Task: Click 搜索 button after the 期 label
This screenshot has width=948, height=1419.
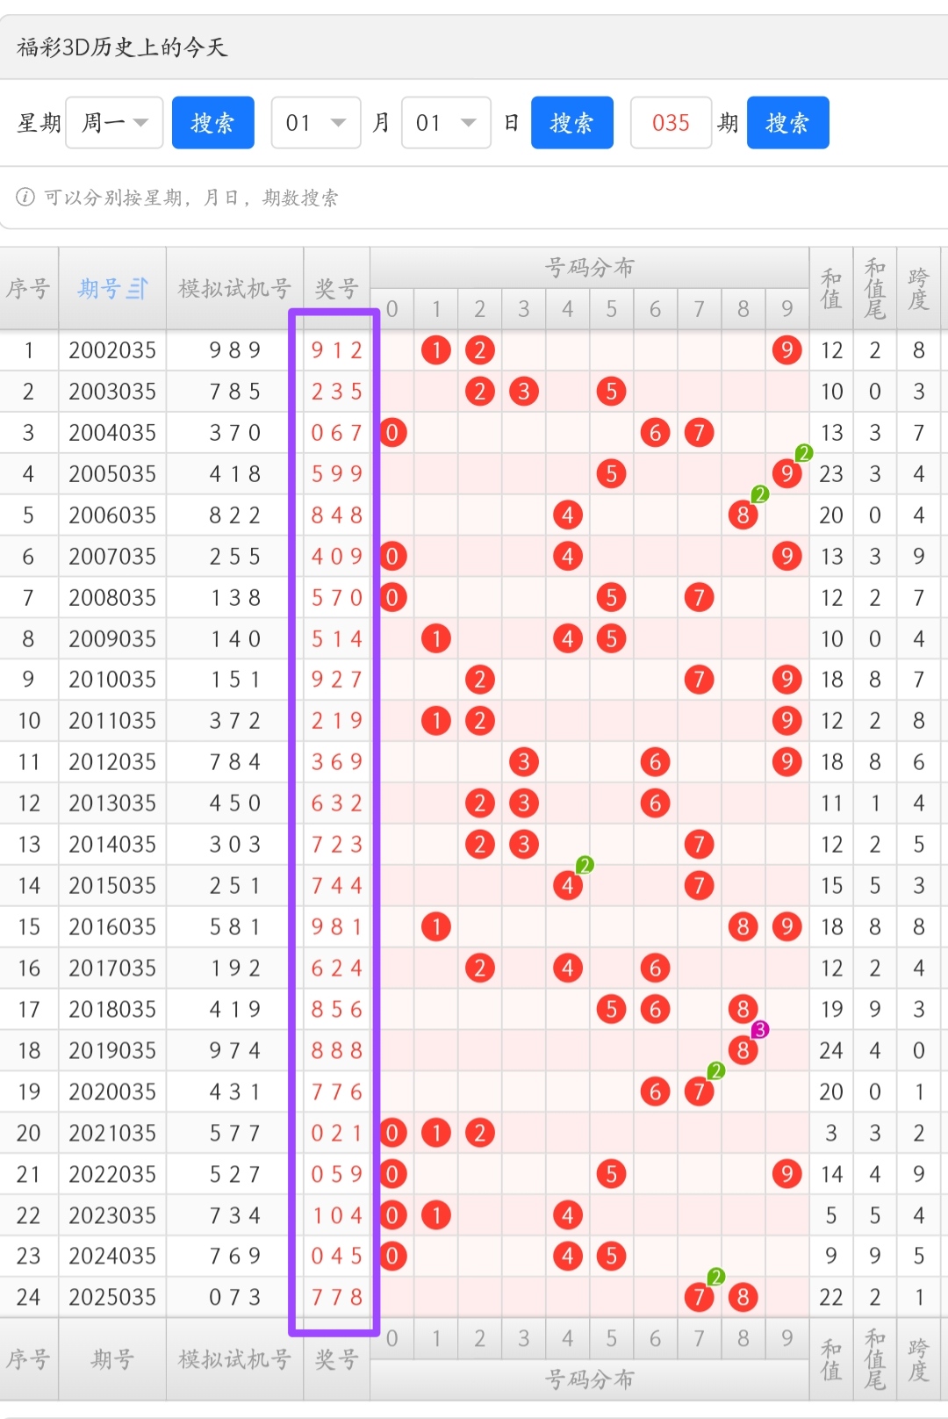Action: click(788, 122)
